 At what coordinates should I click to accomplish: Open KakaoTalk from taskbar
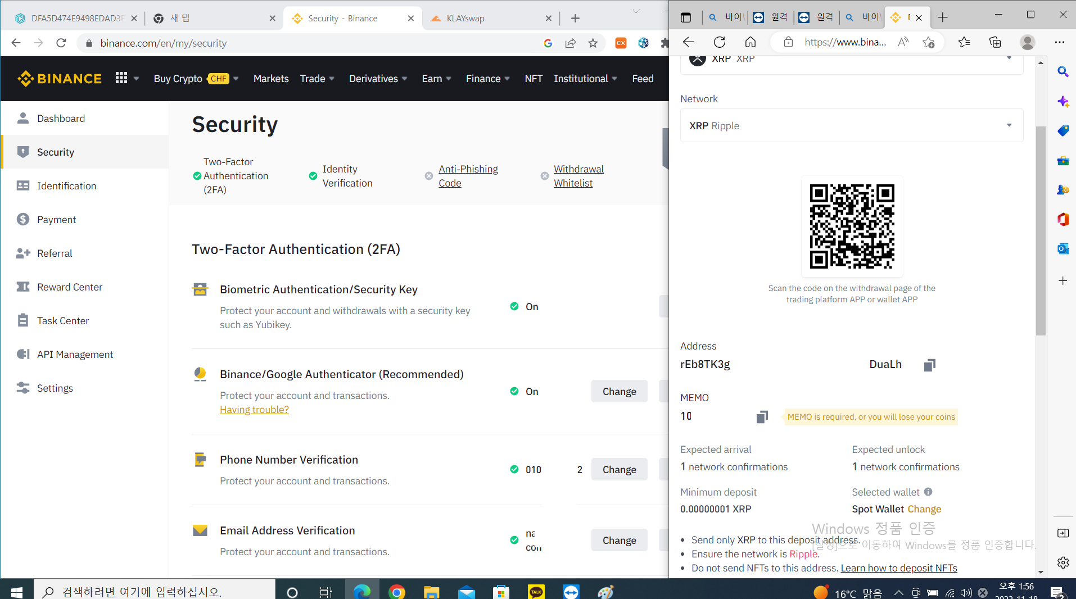point(536,592)
